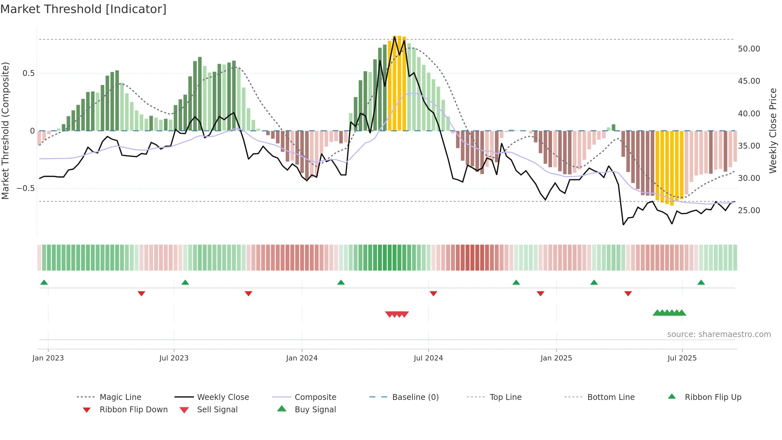Click the red sell signal marker cluster
This screenshot has height=440, width=782.
pyautogui.click(x=397, y=315)
